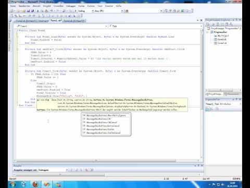The height and width of the screenshot is (188, 250).
Task: Click the Save icon in toolbar
Action: click(28, 11)
